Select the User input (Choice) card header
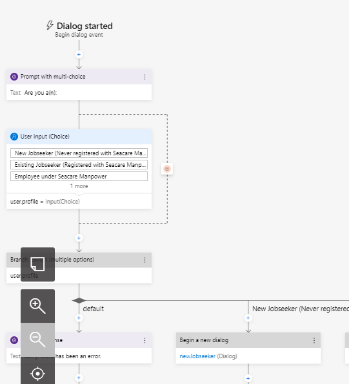Screen dimensions: 349x384 [79, 137]
